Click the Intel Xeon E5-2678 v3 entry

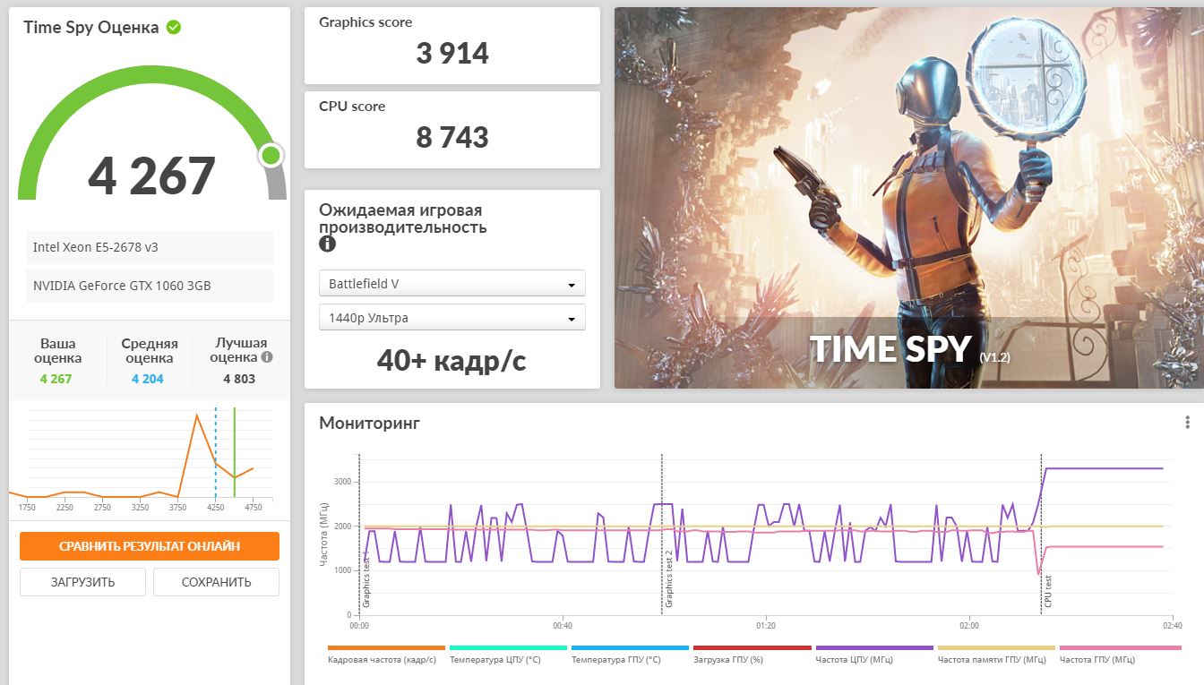point(150,247)
